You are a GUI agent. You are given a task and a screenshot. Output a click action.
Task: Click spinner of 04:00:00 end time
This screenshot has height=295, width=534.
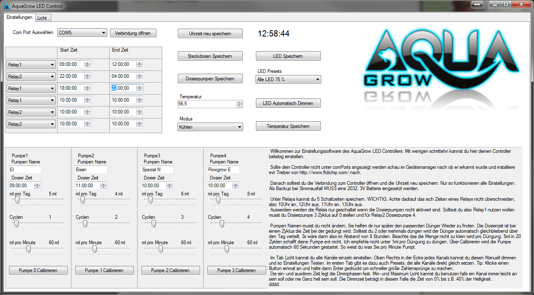point(140,76)
